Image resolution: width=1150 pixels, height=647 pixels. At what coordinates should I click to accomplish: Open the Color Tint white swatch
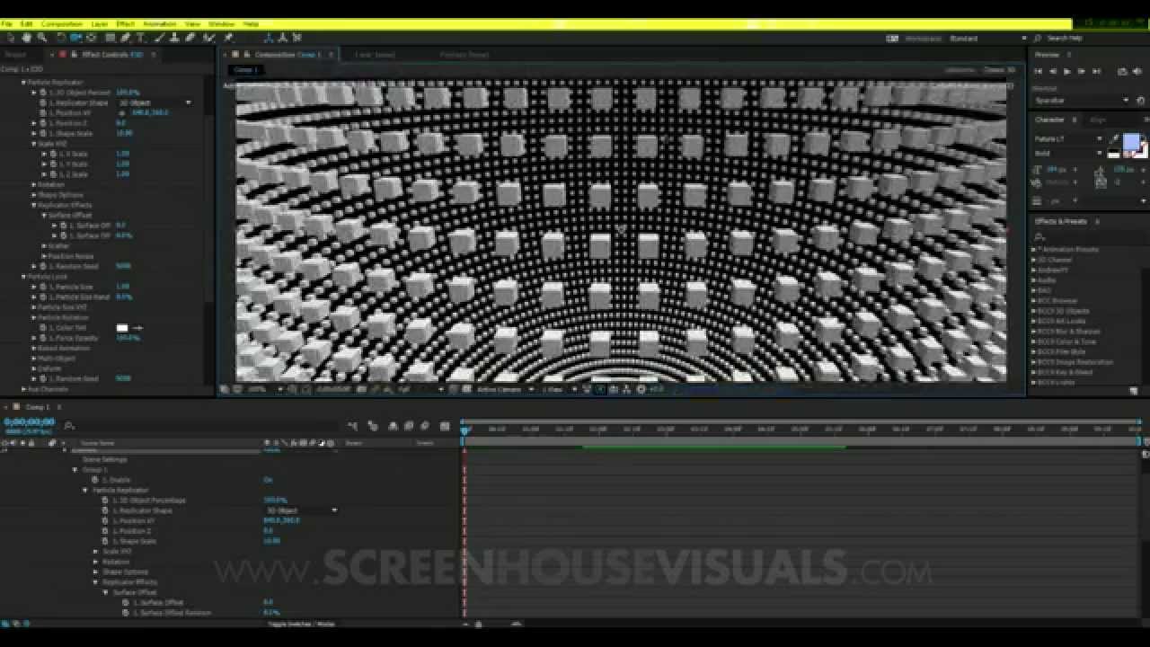pyautogui.click(x=122, y=328)
